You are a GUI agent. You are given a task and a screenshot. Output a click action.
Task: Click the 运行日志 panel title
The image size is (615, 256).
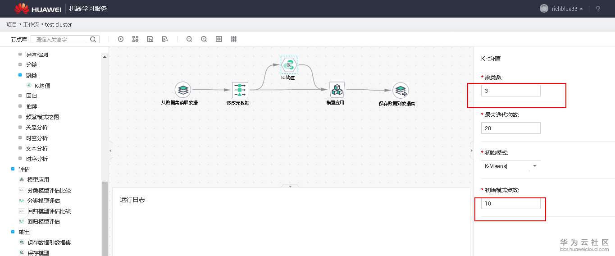132,200
